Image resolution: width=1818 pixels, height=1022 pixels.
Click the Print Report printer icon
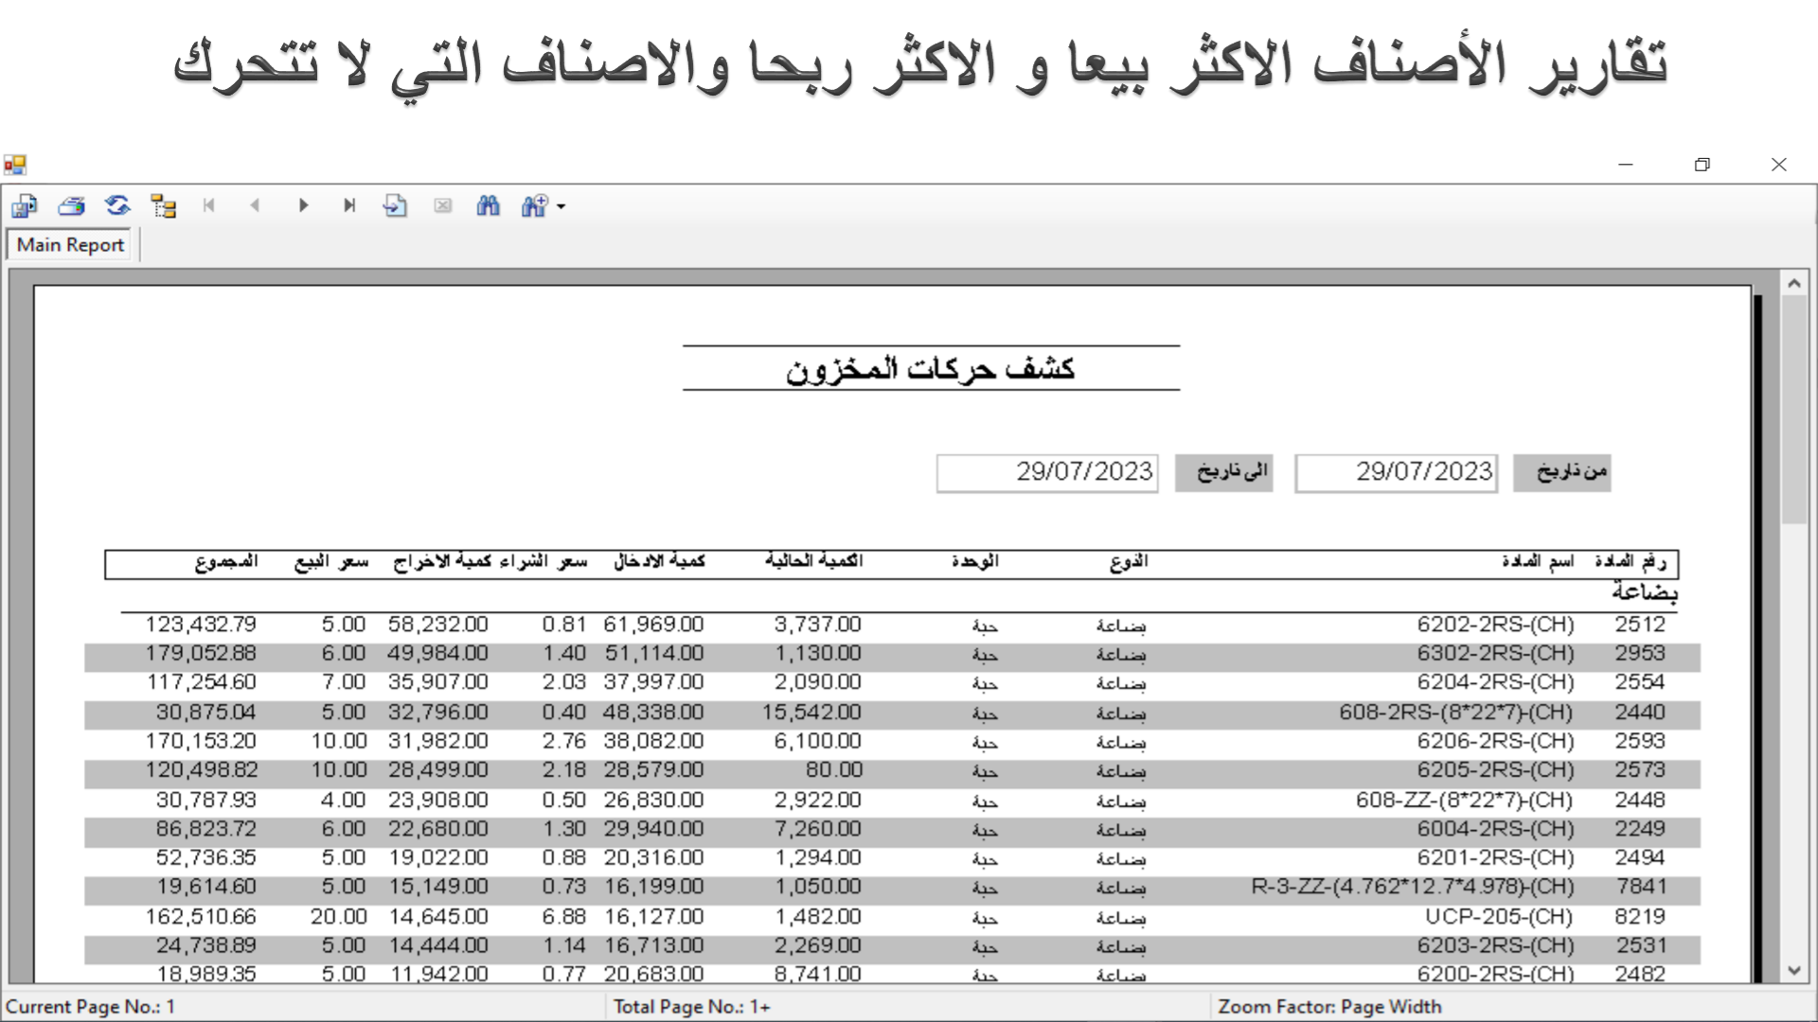(71, 205)
